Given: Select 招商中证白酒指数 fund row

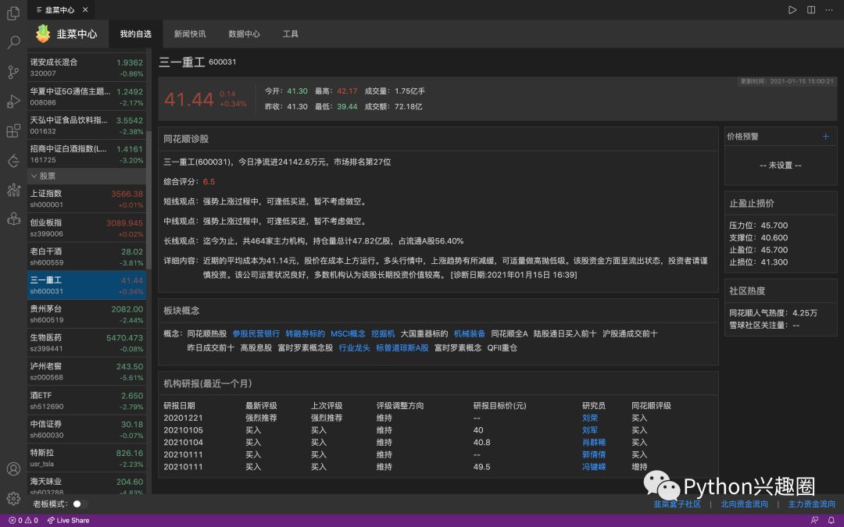Looking at the screenshot, I should click(x=87, y=154).
